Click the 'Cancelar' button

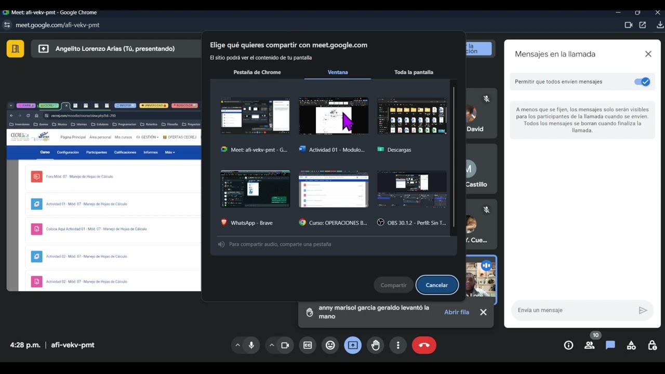[x=437, y=285]
